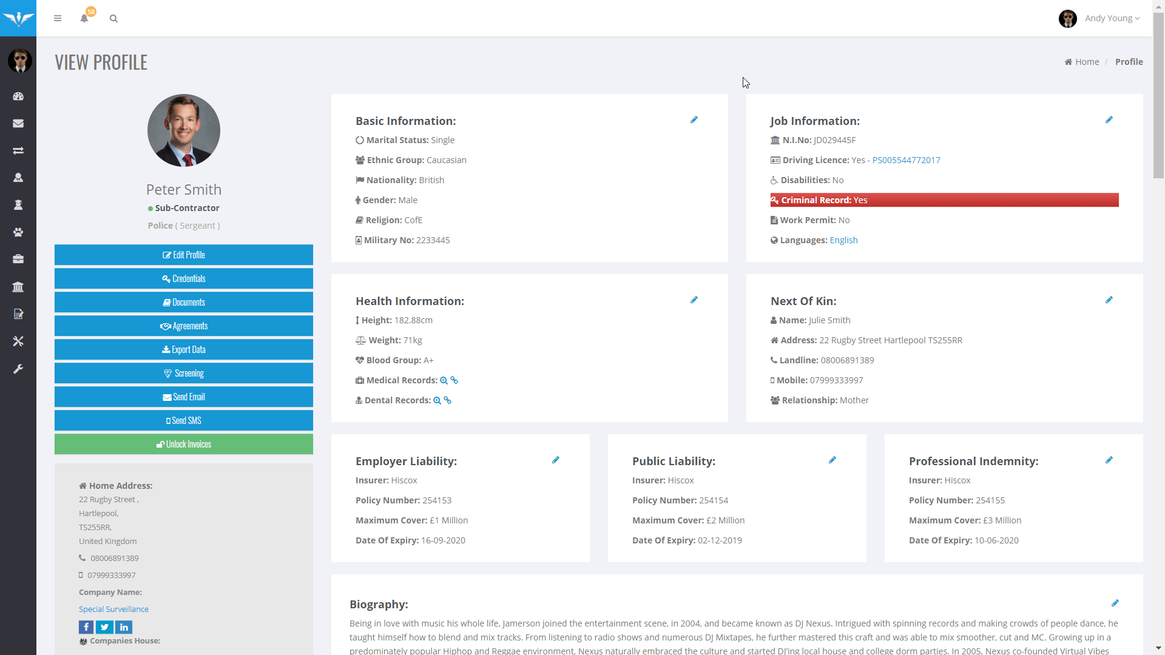Click the Unlock Invoices button
1165x655 pixels.
183,444
